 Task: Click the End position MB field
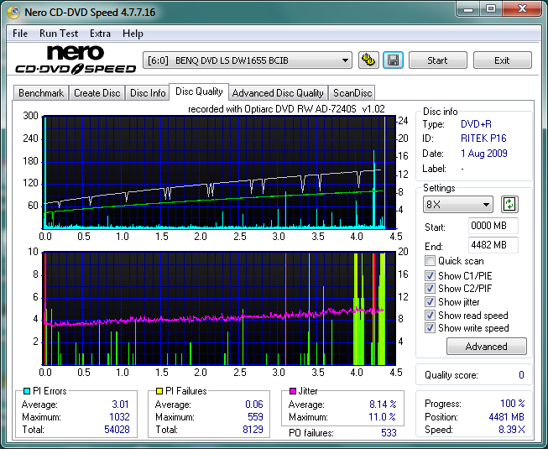click(x=493, y=245)
